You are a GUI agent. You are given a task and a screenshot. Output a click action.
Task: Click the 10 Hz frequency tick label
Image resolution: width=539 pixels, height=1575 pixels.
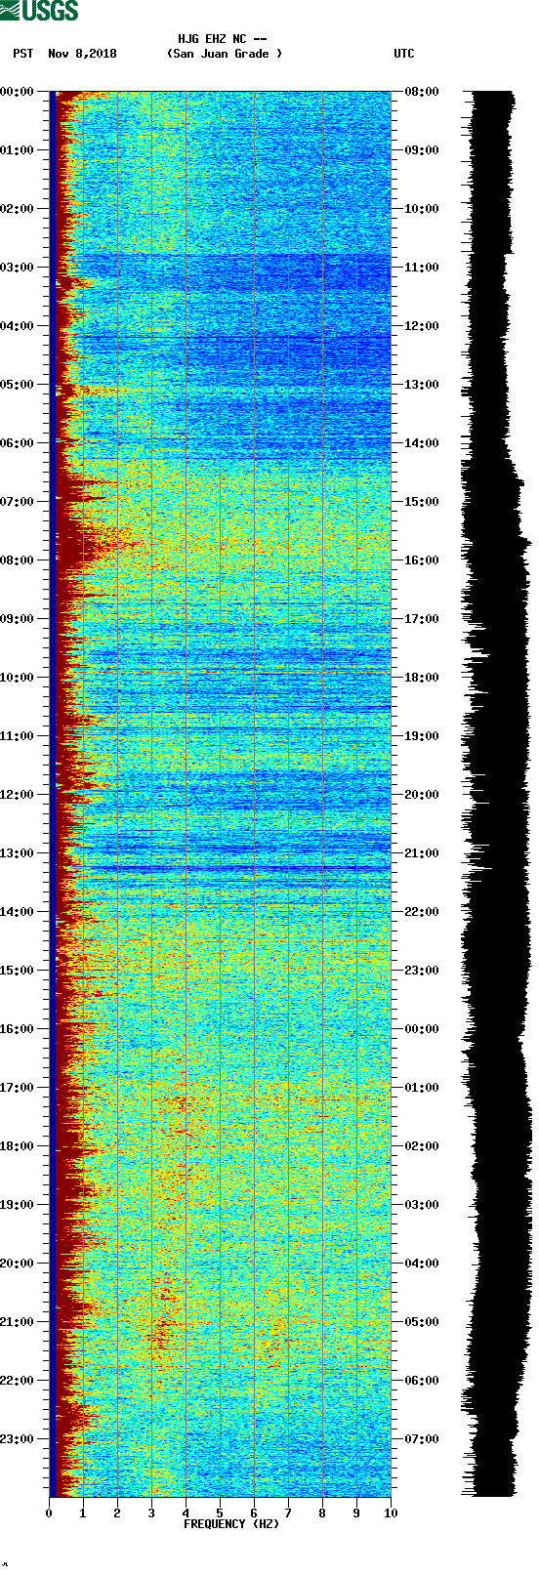(391, 1513)
